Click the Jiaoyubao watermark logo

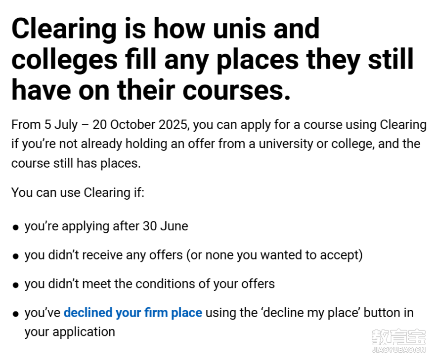pos(398,337)
